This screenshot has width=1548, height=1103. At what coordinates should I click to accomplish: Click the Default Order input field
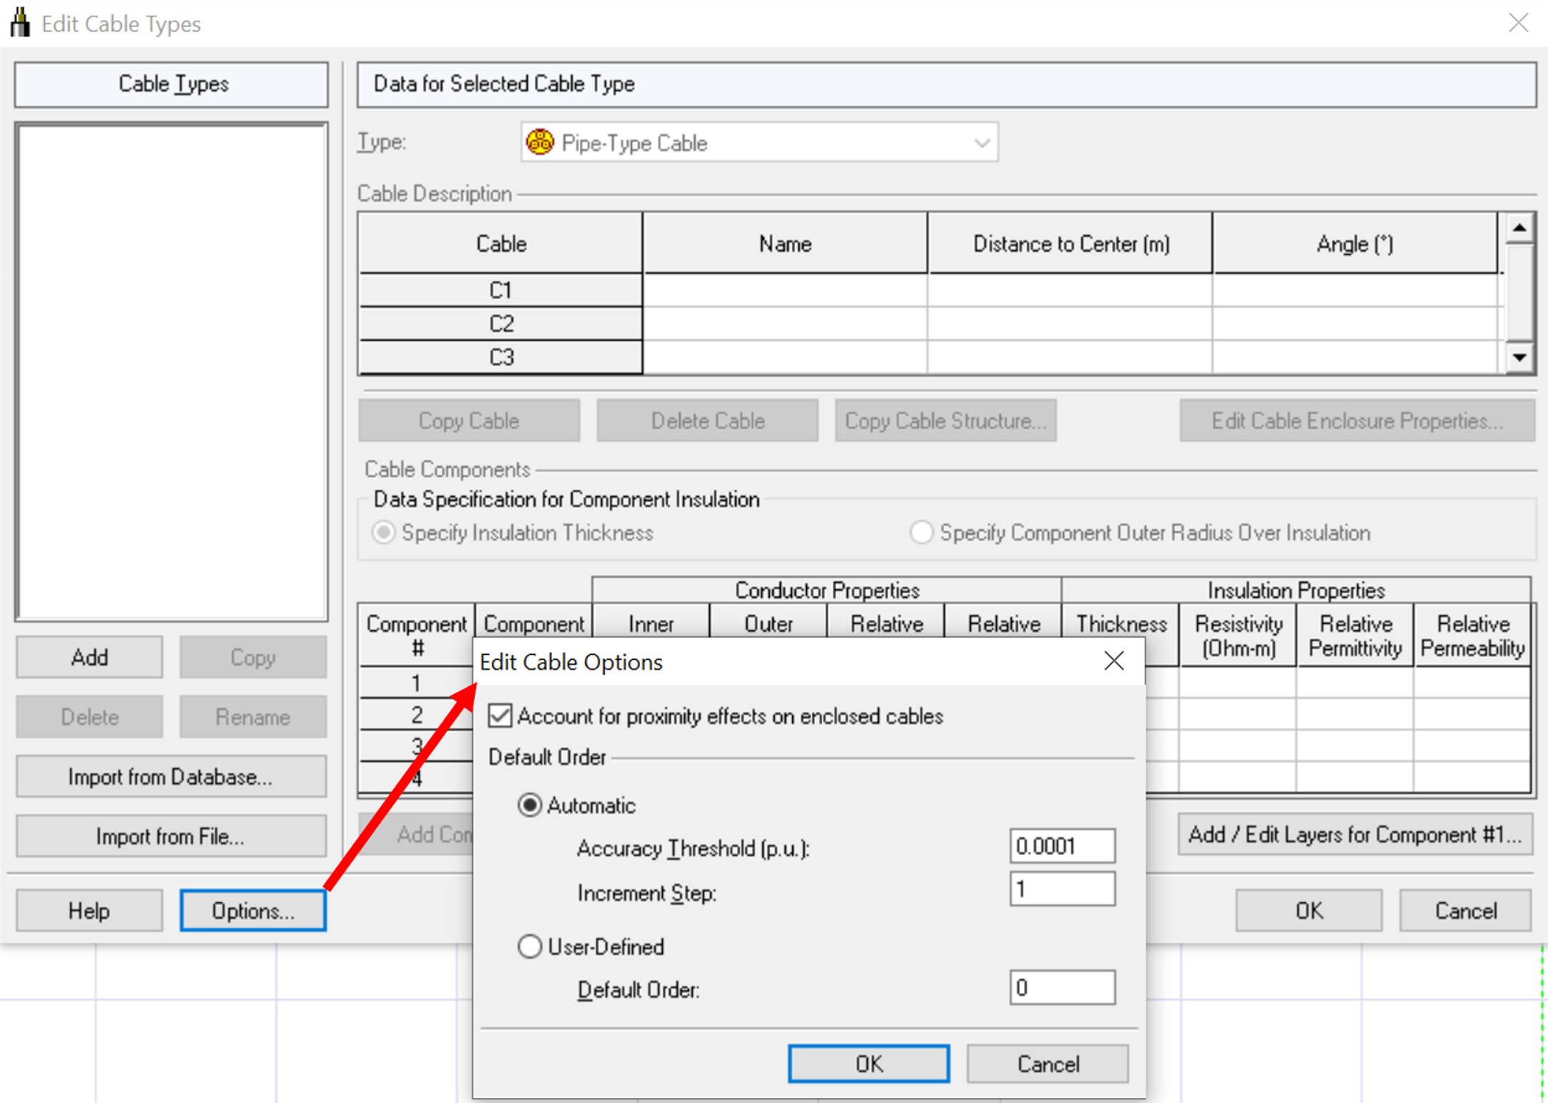pyautogui.click(x=1063, y=988)
